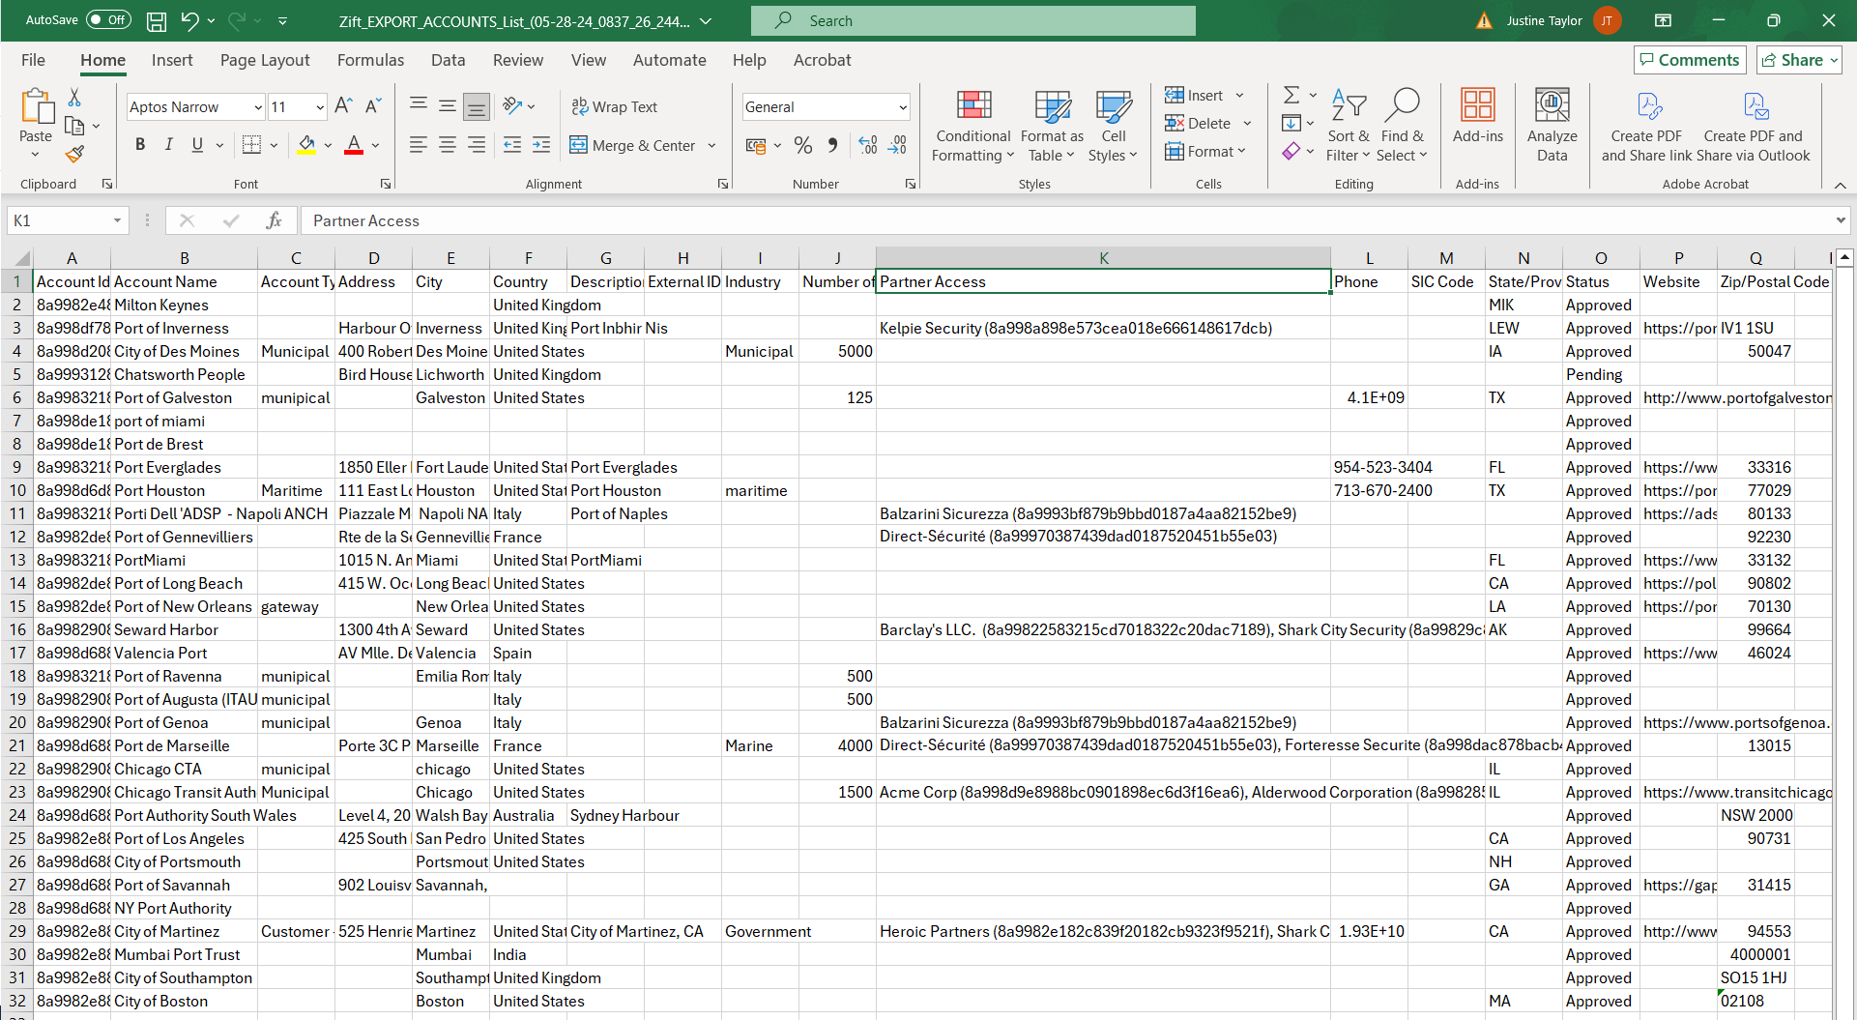
Task: Click the Insert Function fx icon
Action: (x=275, y=220)
